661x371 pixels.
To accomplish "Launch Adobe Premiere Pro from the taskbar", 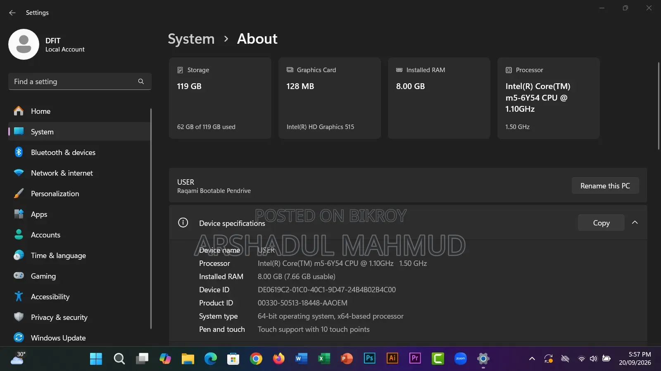I will click(x=415, y=359).
